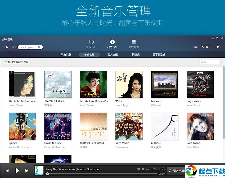Screen dimensions: 225x178
Task: Click album title Cross the Line
Action: pos(53,143)
